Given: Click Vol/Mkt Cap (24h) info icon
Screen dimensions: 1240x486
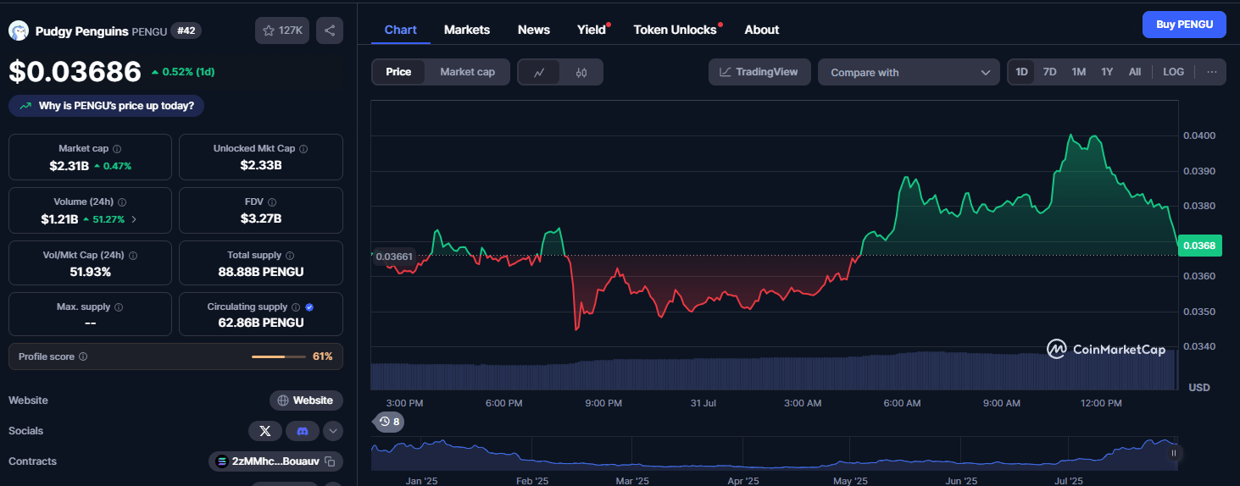Looking at the screenshot, I should pyautogui.click(x=133, y=255).
